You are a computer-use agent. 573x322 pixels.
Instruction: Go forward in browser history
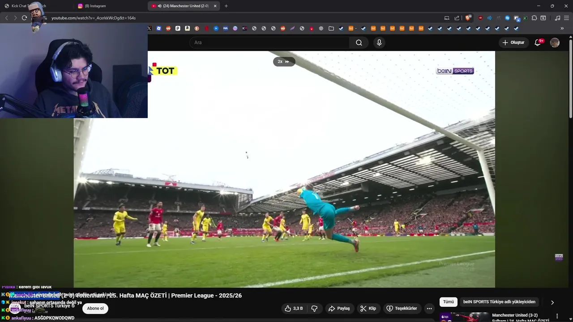pyautogui.click(x=15, y=18)
